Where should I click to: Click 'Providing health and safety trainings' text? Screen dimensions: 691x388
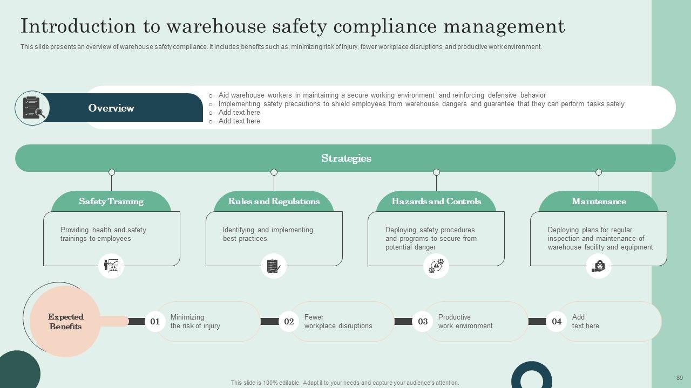103,234
